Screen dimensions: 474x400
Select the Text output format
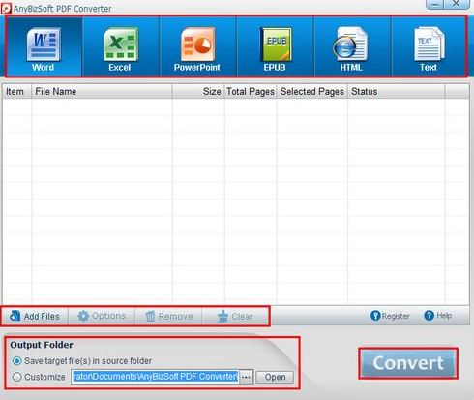point(429,46)
